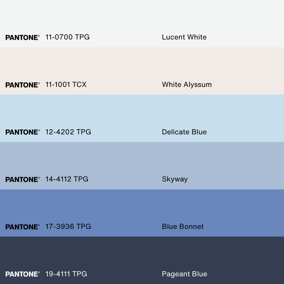Click the Skyway color name label
Screen dimensions: 284x284
point(175,179)
